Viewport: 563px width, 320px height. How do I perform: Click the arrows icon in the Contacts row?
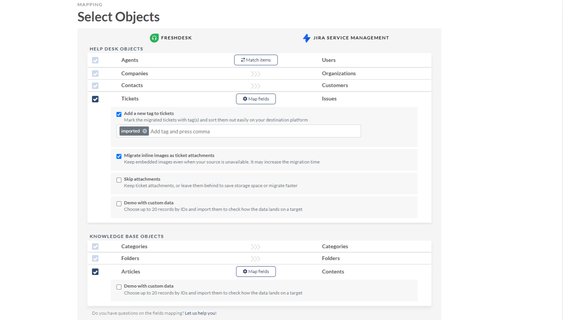pyautogui.click(x=256, y=86)
